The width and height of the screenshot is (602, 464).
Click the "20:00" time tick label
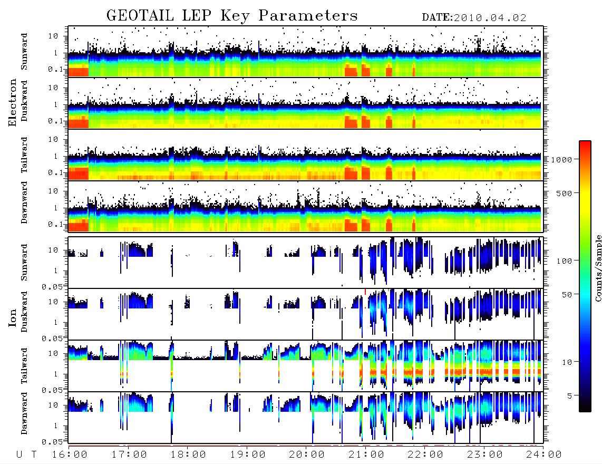coord(307,455)
